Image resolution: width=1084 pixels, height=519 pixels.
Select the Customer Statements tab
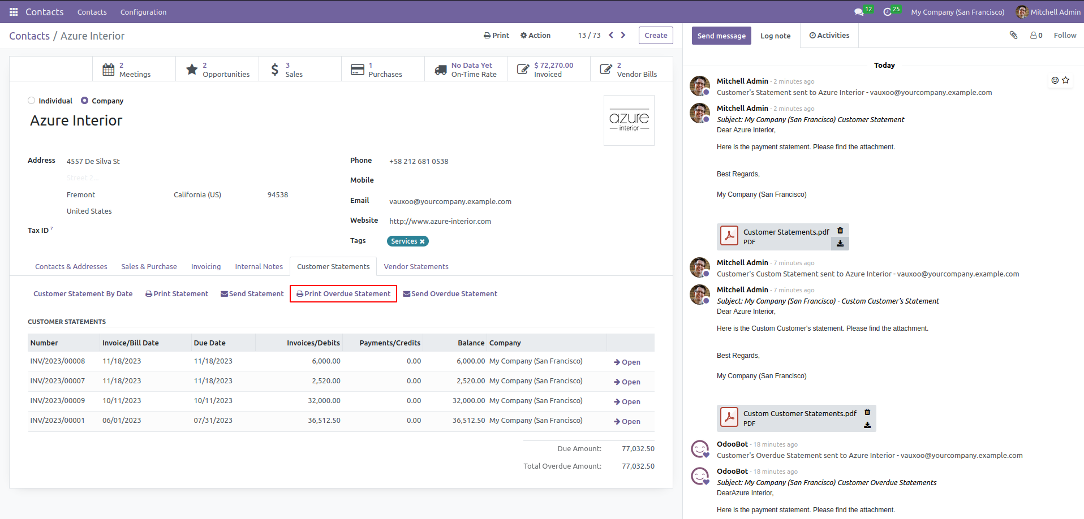tap(333, 266)
